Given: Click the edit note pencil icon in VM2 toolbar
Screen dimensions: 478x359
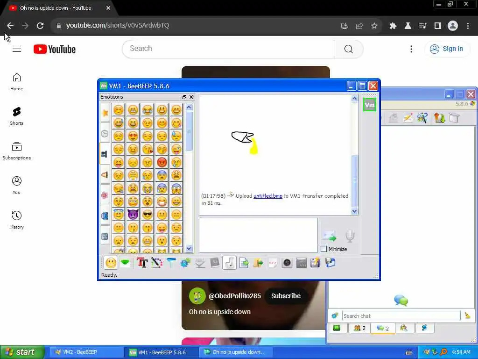Looking at the screenshot, I should pos(408,118).
